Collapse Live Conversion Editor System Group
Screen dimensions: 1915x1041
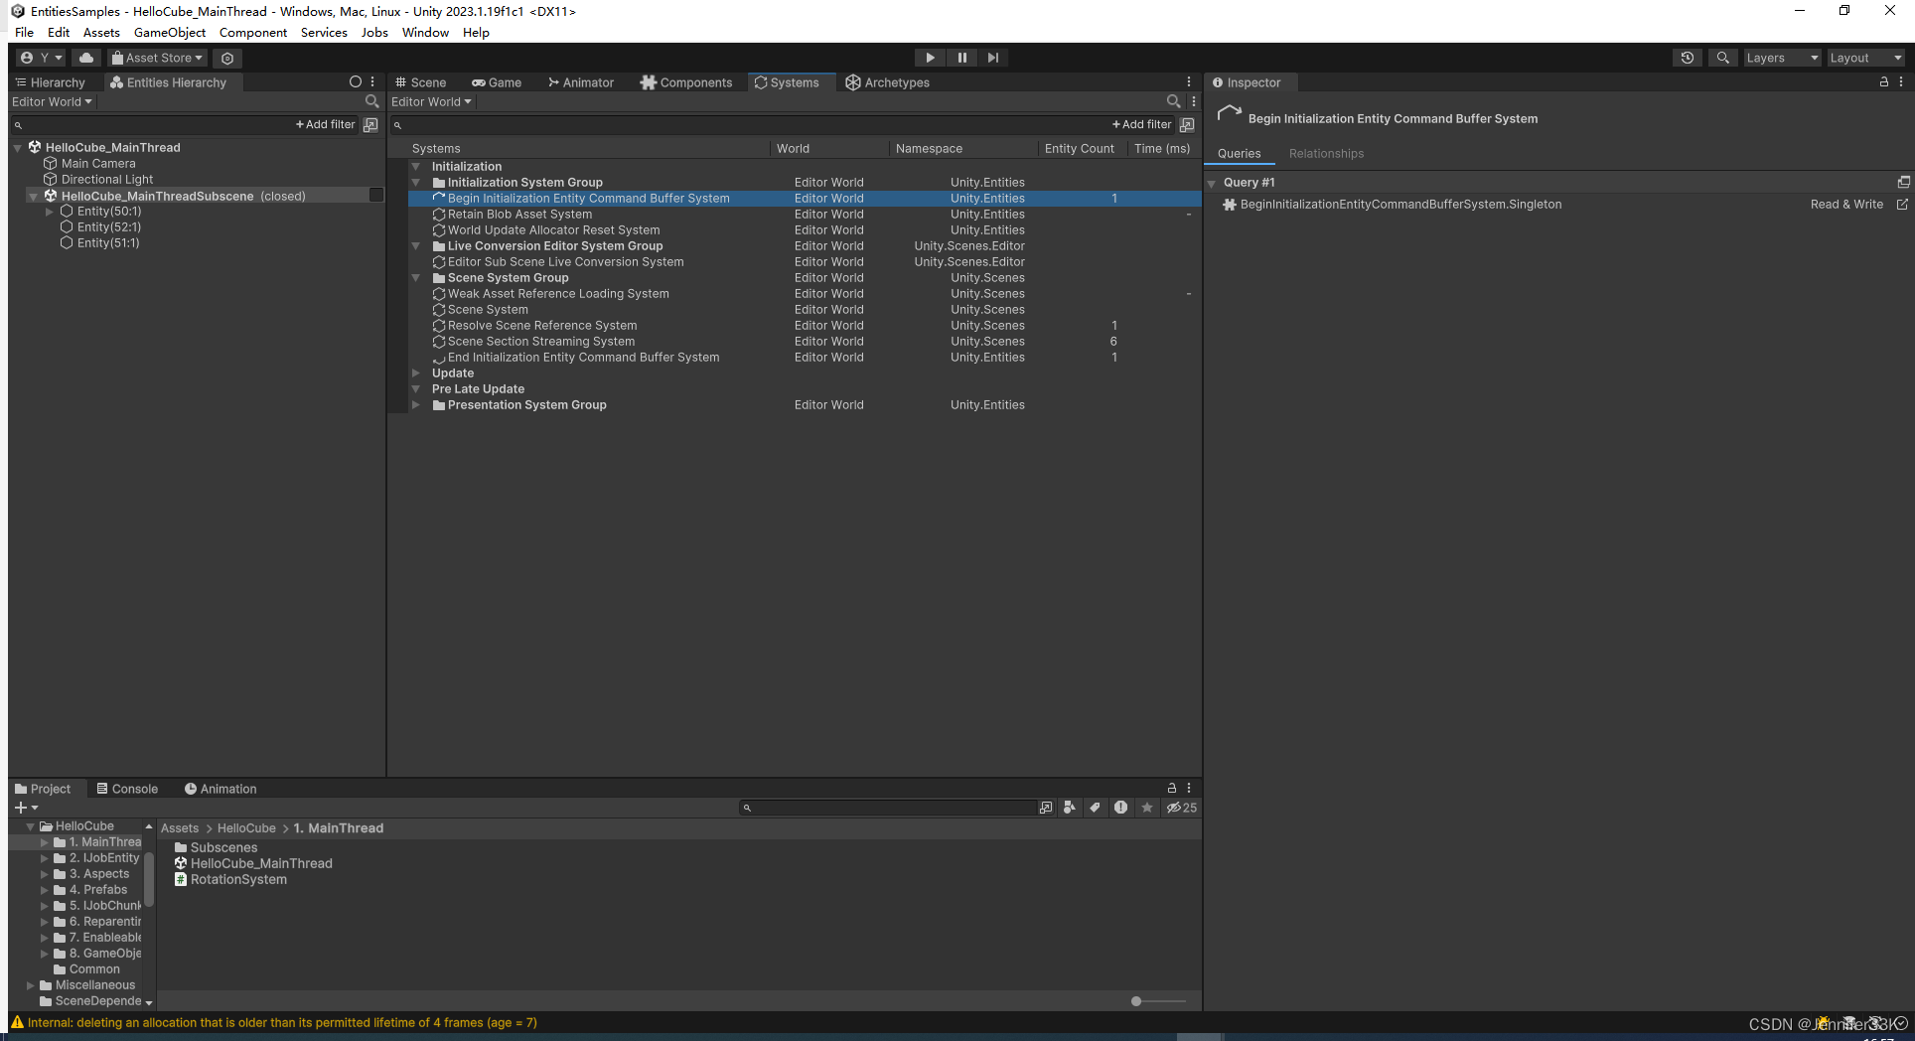pos(416,245)
